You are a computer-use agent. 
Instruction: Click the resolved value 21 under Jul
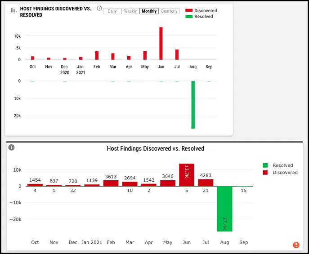tap(206, 191)
